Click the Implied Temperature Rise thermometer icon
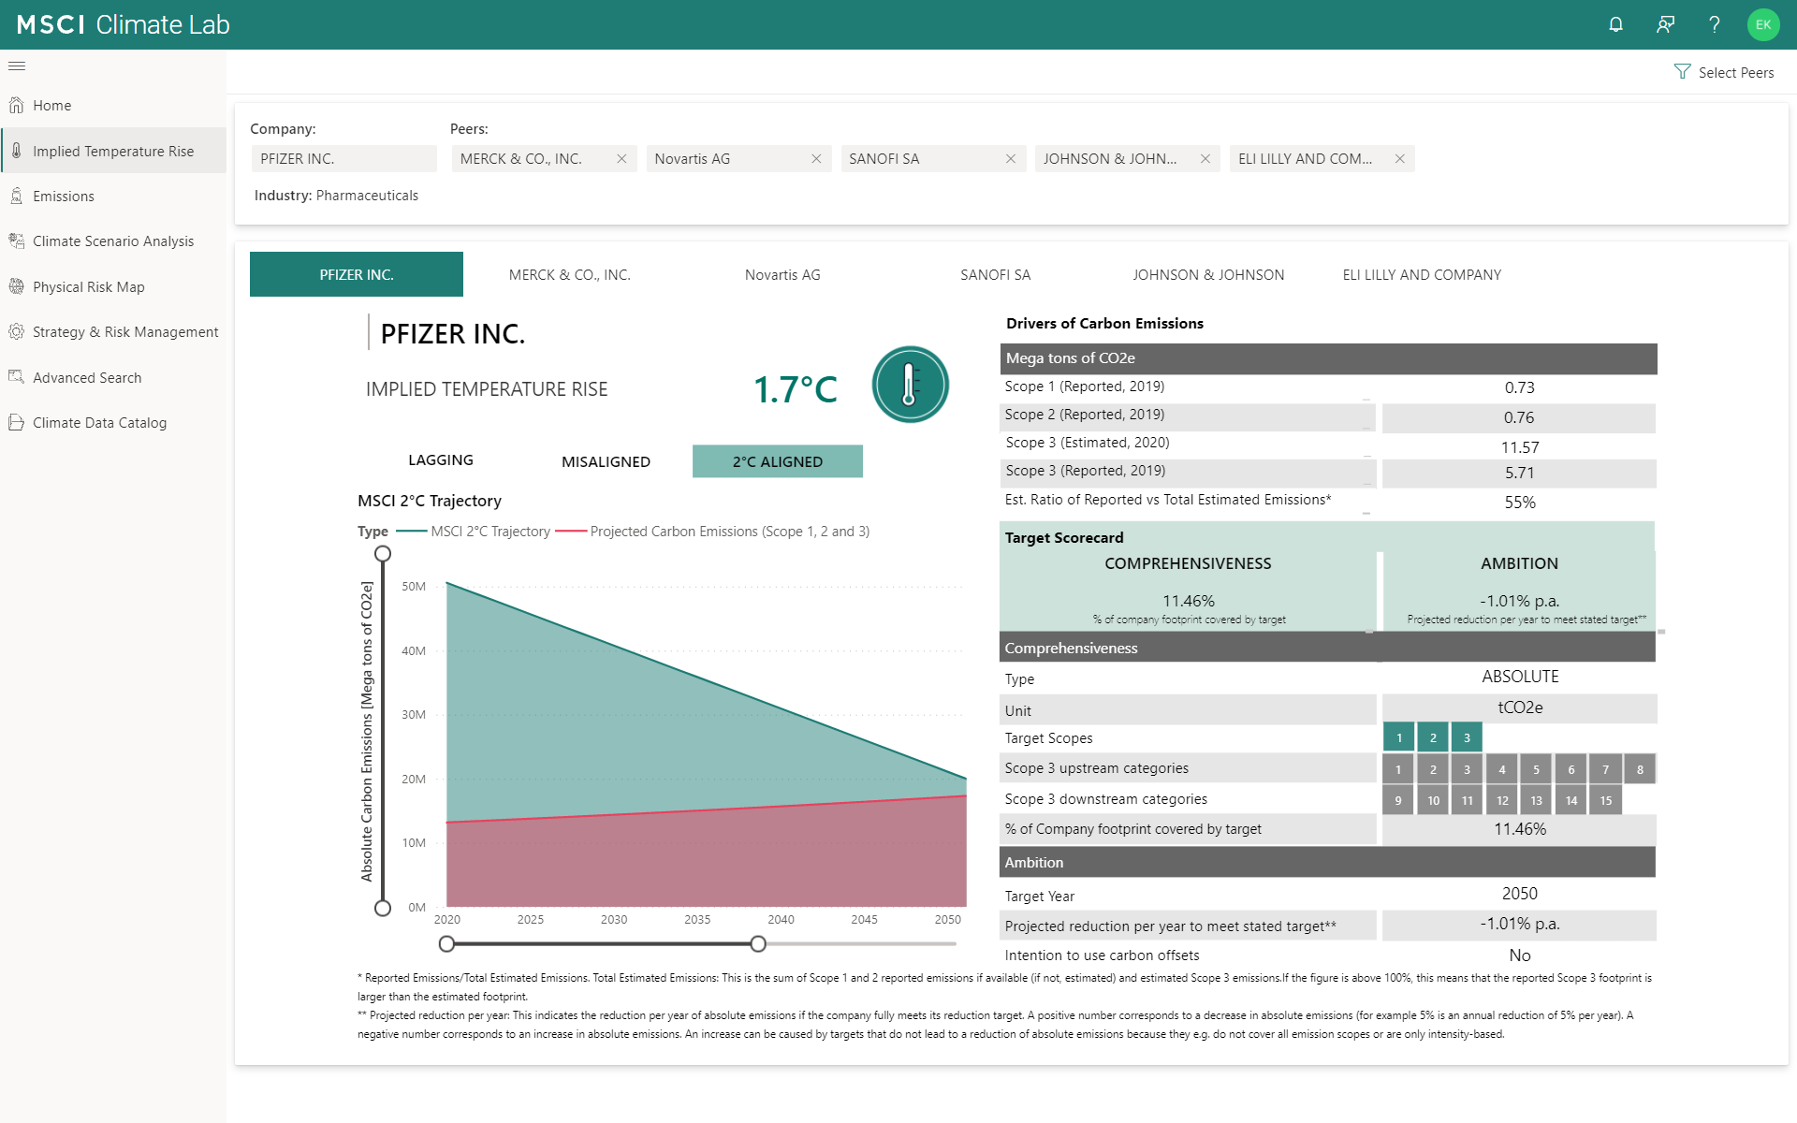 click(16, 151)
